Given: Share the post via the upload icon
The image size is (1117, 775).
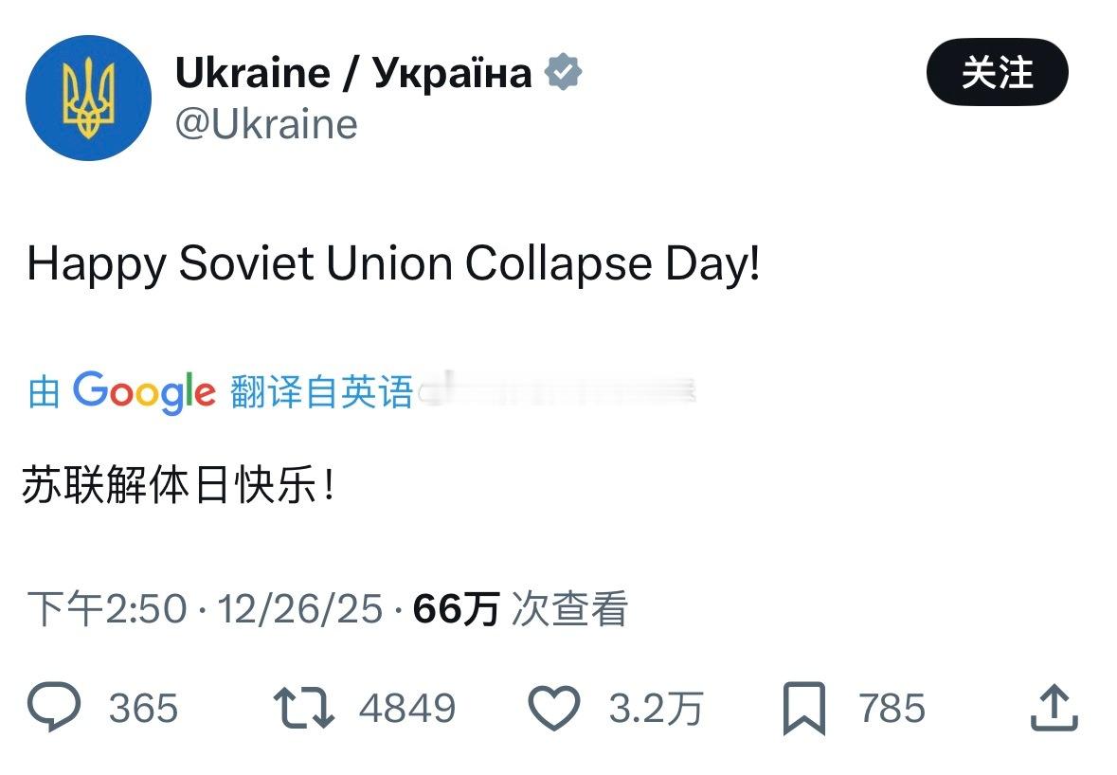Looking at the screenshot, I should point(1053,709).
